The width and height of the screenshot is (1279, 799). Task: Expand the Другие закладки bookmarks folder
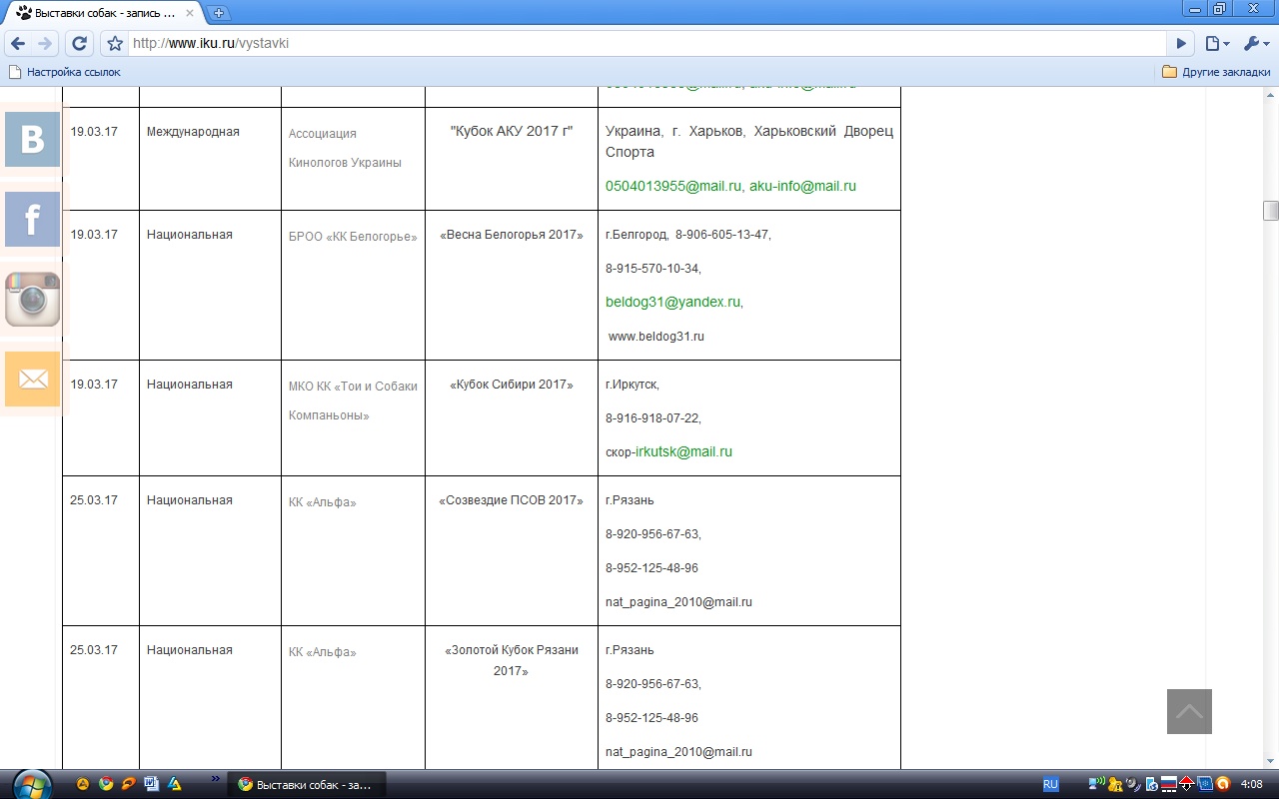[x=1216, y=72]
